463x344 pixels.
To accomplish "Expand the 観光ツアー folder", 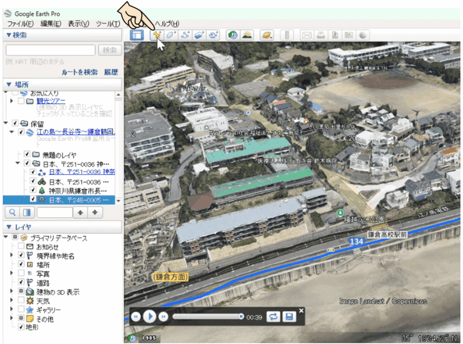I will (11, 100).
